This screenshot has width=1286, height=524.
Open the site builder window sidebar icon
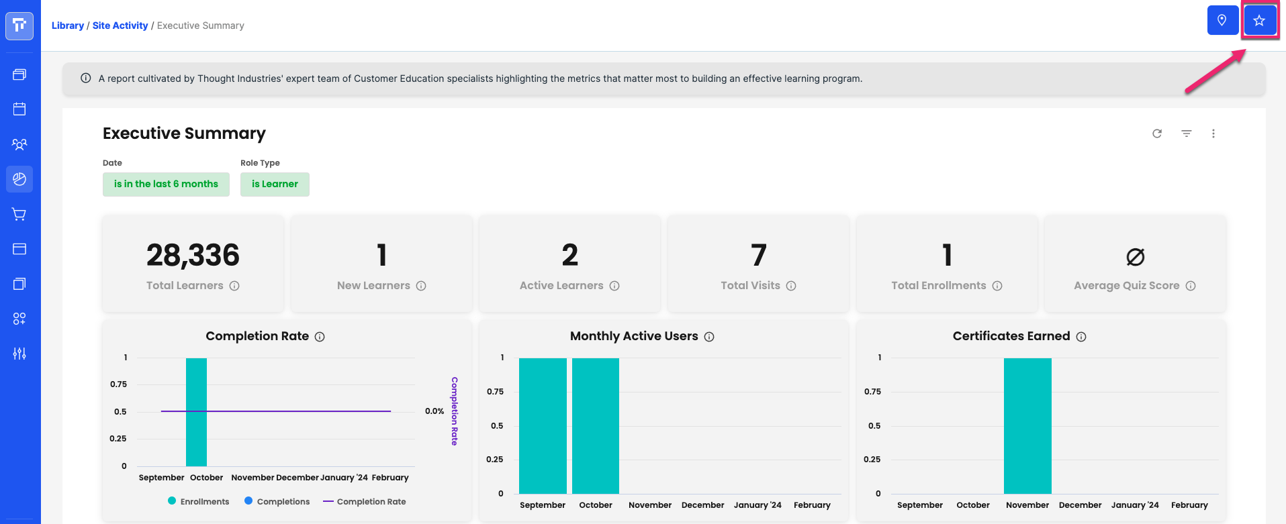point(19,249)
